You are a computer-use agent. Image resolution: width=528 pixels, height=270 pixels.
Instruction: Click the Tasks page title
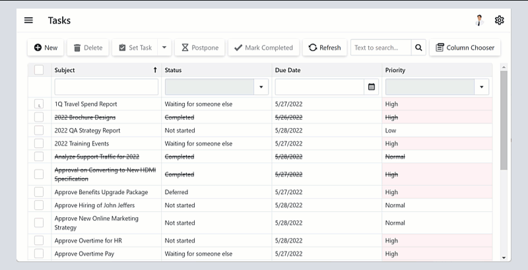coord(59,20)
